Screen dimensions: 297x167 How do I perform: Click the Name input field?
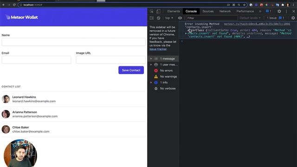click(73, 42)
